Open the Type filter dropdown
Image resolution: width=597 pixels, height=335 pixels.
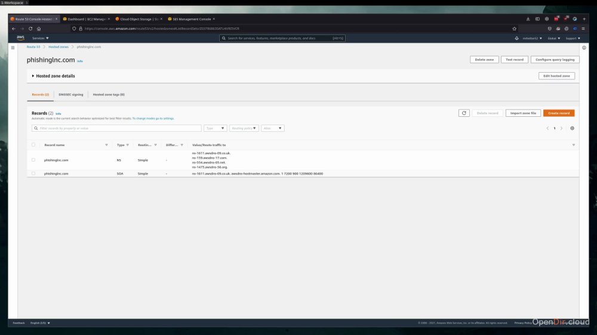[215, 128]
